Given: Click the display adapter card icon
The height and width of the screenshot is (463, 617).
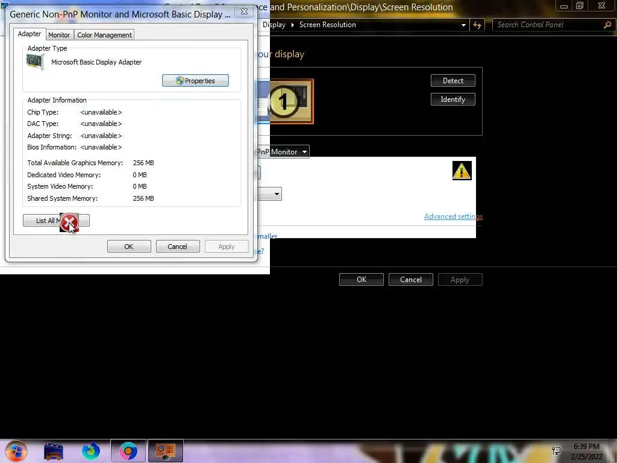Looking at the screenshot, I should (36, 62).
